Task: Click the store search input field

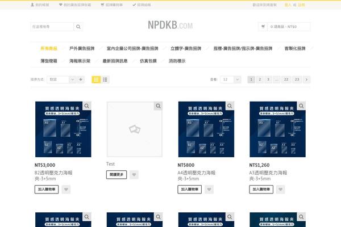Action: click(52, 27)
